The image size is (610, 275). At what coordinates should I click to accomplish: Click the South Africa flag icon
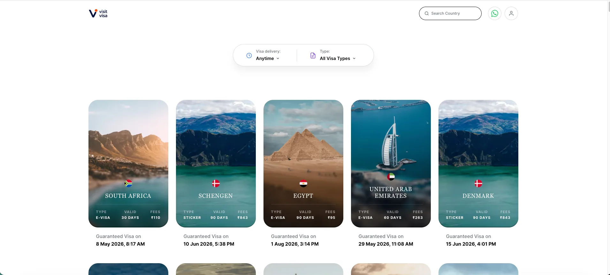[128, 183]
